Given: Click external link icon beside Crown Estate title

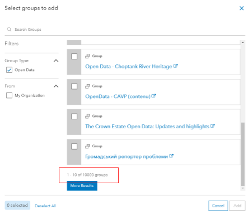Looking at the screenshot, I should click(212, 126).
